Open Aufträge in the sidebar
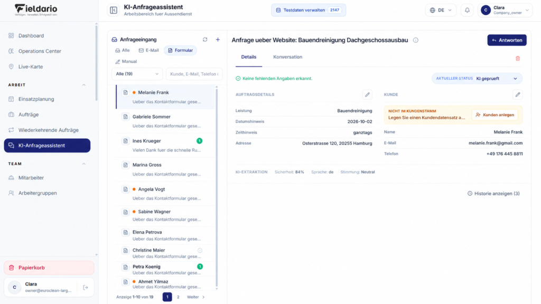Screen dimensions: 541x304 coord(47,115)
